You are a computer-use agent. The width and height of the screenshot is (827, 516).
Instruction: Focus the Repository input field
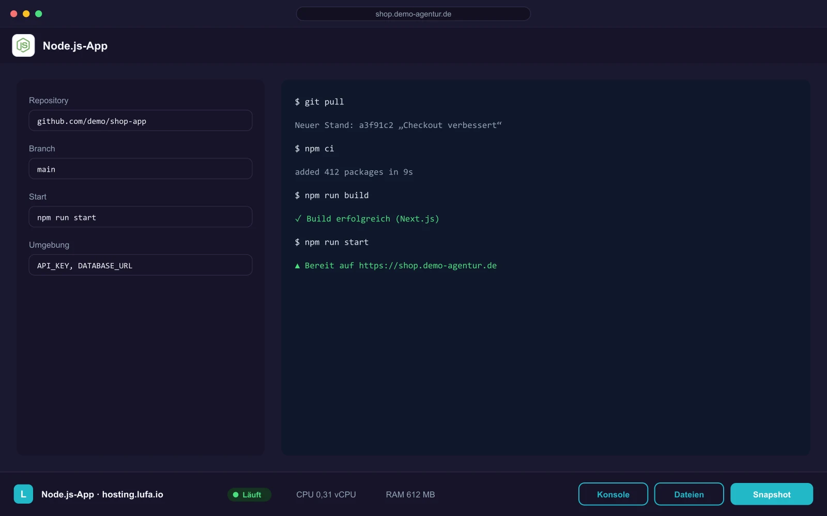141,121
